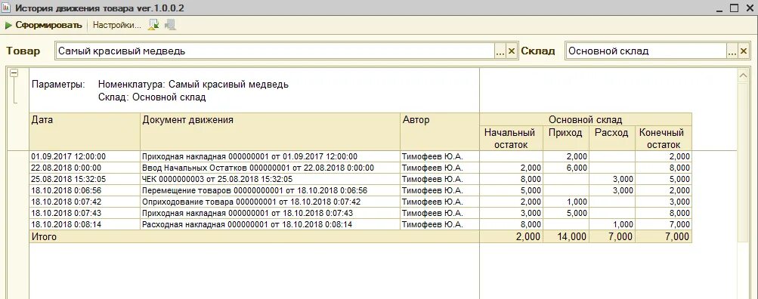758x299 pixels.
Task: Click the report window title icon
Action: coord(6,8)
